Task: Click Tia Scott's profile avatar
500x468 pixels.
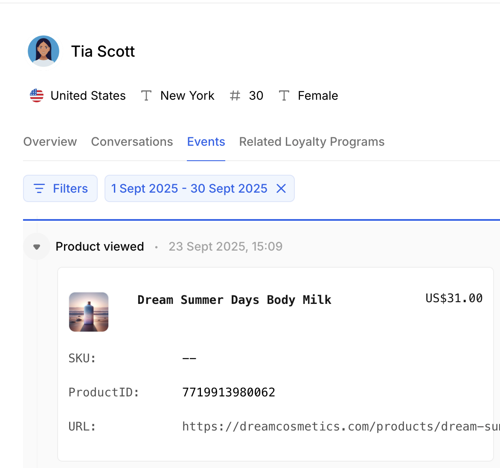Action: click(44, 51)
